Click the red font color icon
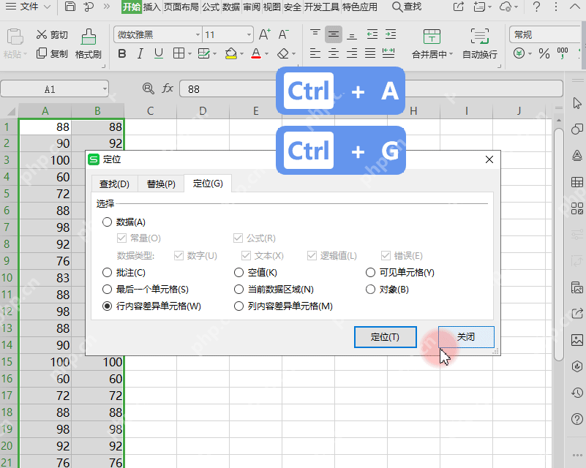 [256, 53]
